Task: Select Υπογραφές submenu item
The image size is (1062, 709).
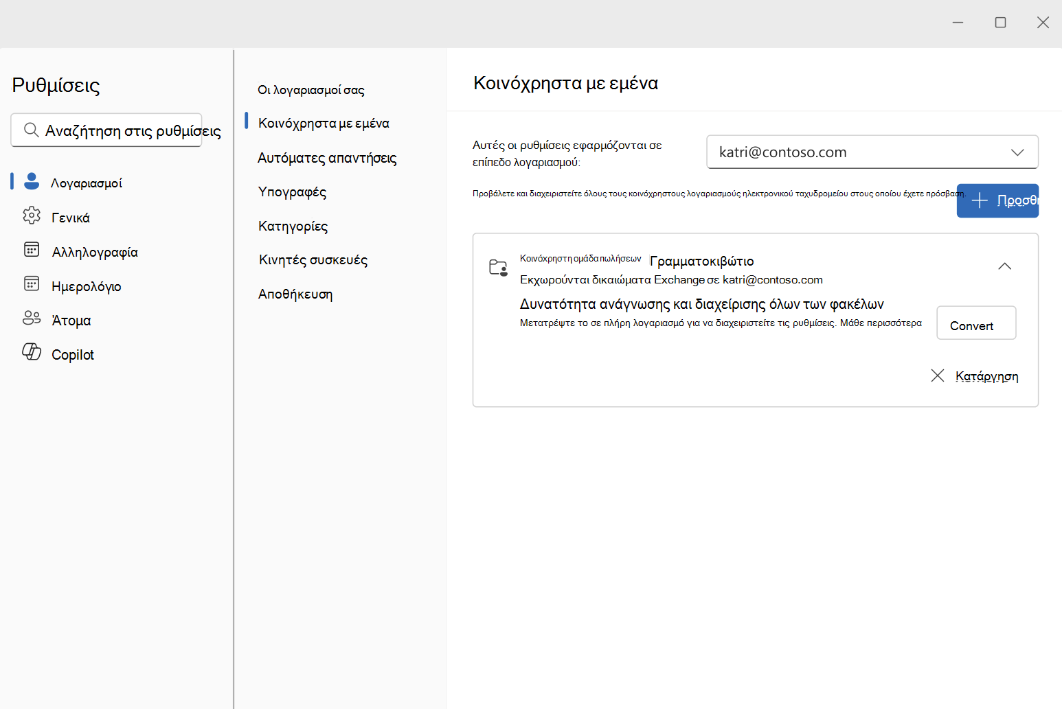Action: click(x=292, y=191)
